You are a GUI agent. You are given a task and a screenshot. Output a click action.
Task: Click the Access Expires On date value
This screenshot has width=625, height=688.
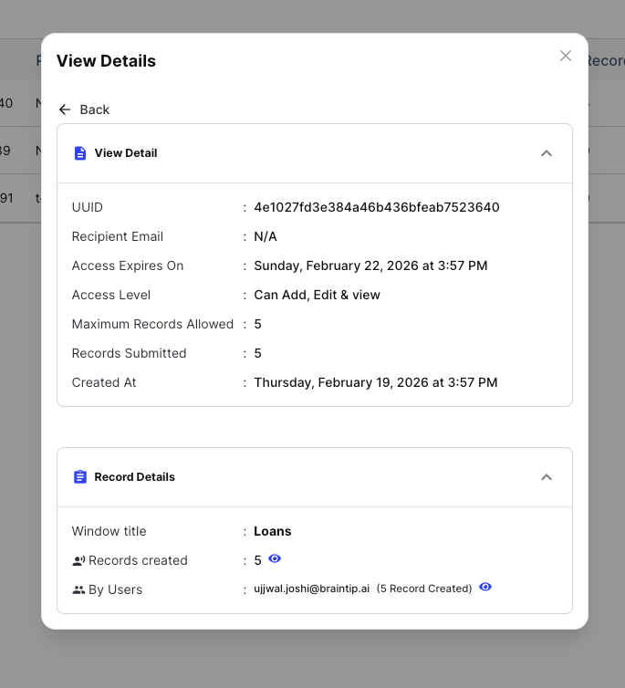pyautogui.click(x=370, y=266)
